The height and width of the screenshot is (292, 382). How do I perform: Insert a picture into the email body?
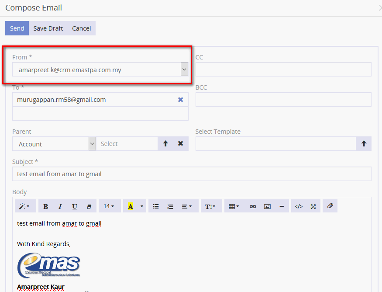click(x=267, y=206)
